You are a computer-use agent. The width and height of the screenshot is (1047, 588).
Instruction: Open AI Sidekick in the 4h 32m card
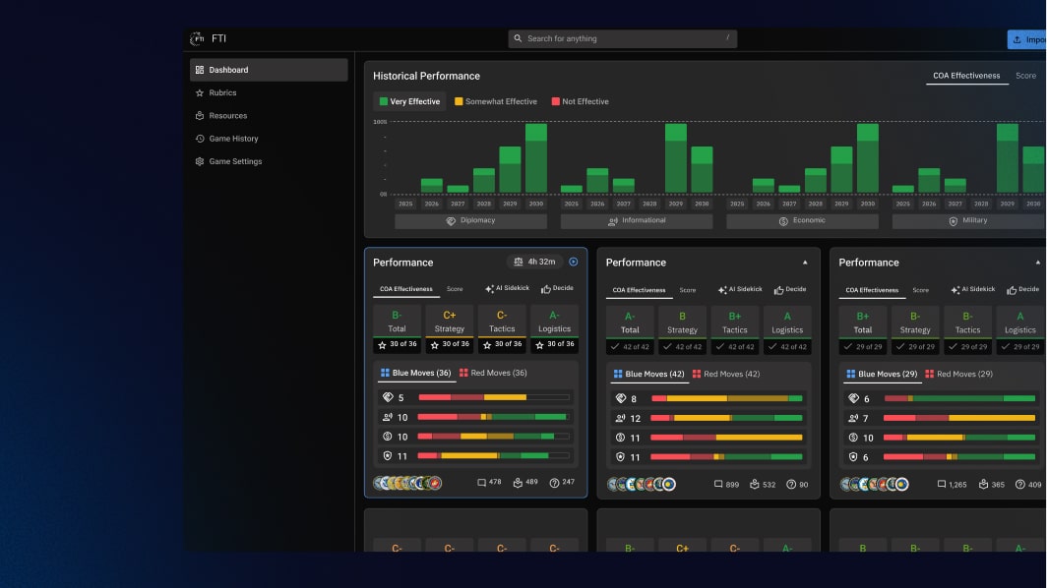coord(507,288)
